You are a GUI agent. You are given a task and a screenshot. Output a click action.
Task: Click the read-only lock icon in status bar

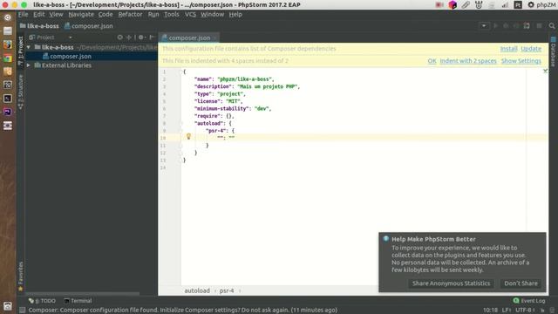pyautogui.click(x=542, y=311)
